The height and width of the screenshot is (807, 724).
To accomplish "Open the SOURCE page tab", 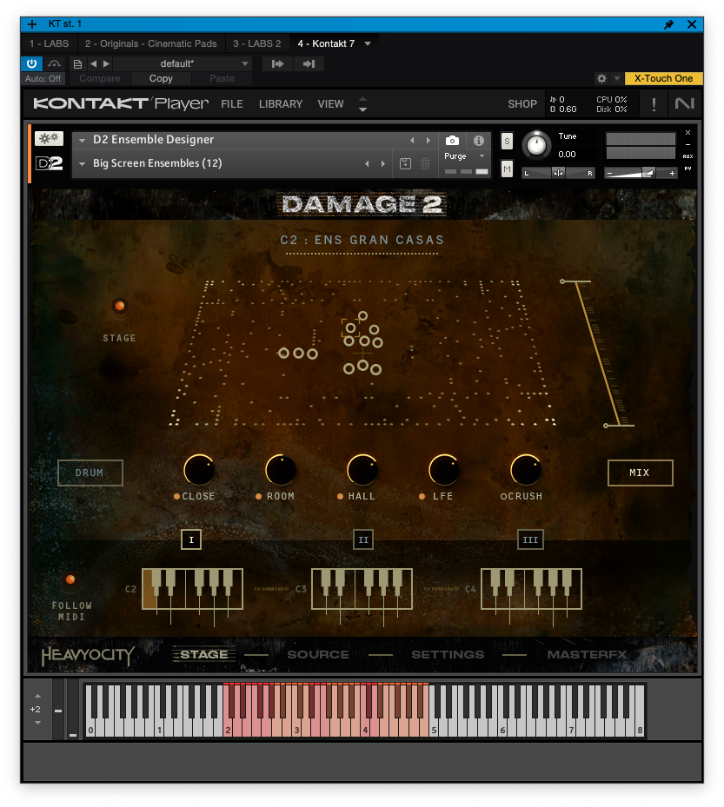I will tap(318, 655).
